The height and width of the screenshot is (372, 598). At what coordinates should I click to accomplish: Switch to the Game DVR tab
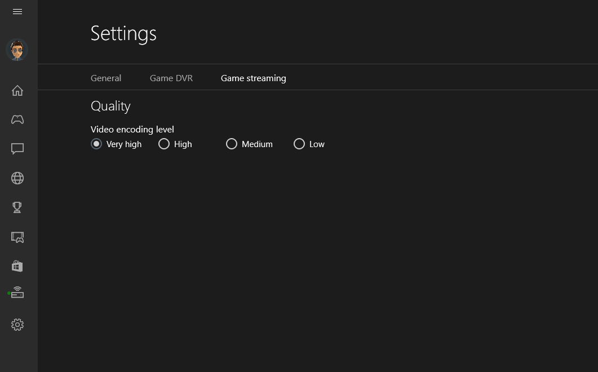pos(171,78)
